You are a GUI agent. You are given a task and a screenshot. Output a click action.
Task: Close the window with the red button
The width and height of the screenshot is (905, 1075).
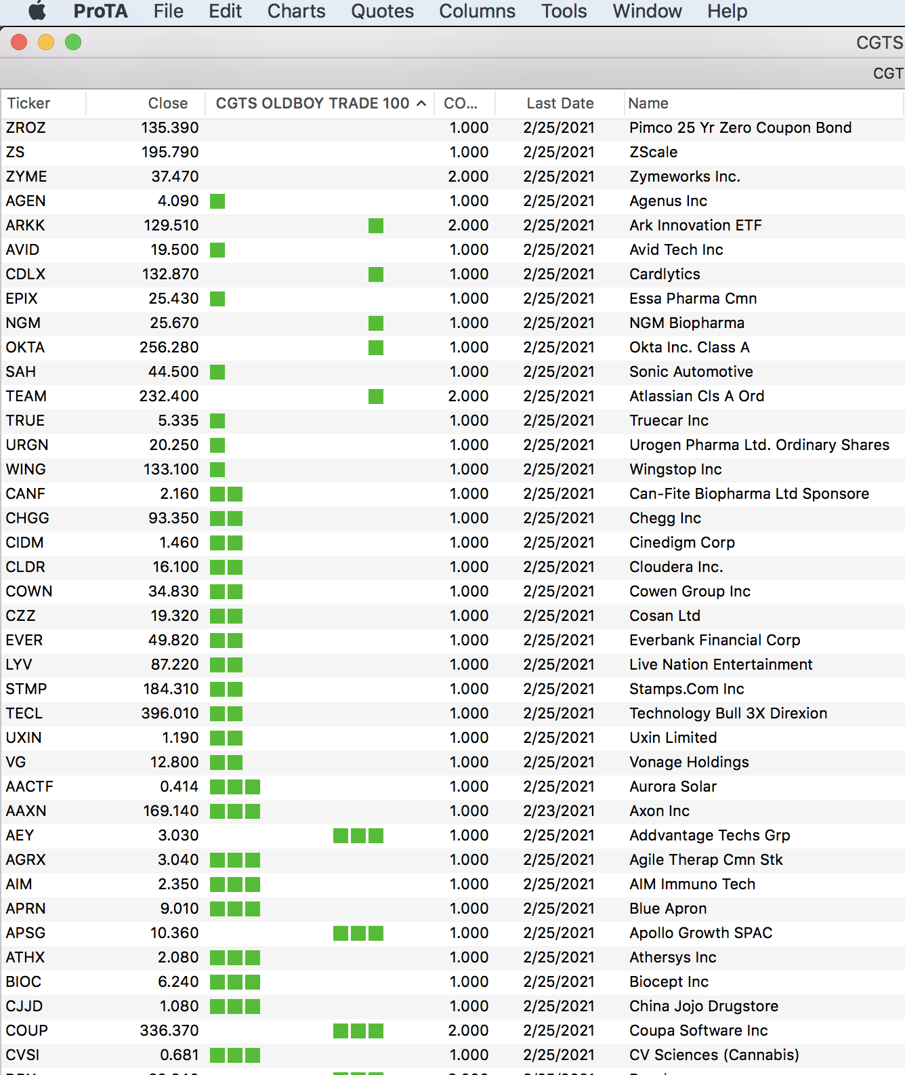click(x=19, y=42)
